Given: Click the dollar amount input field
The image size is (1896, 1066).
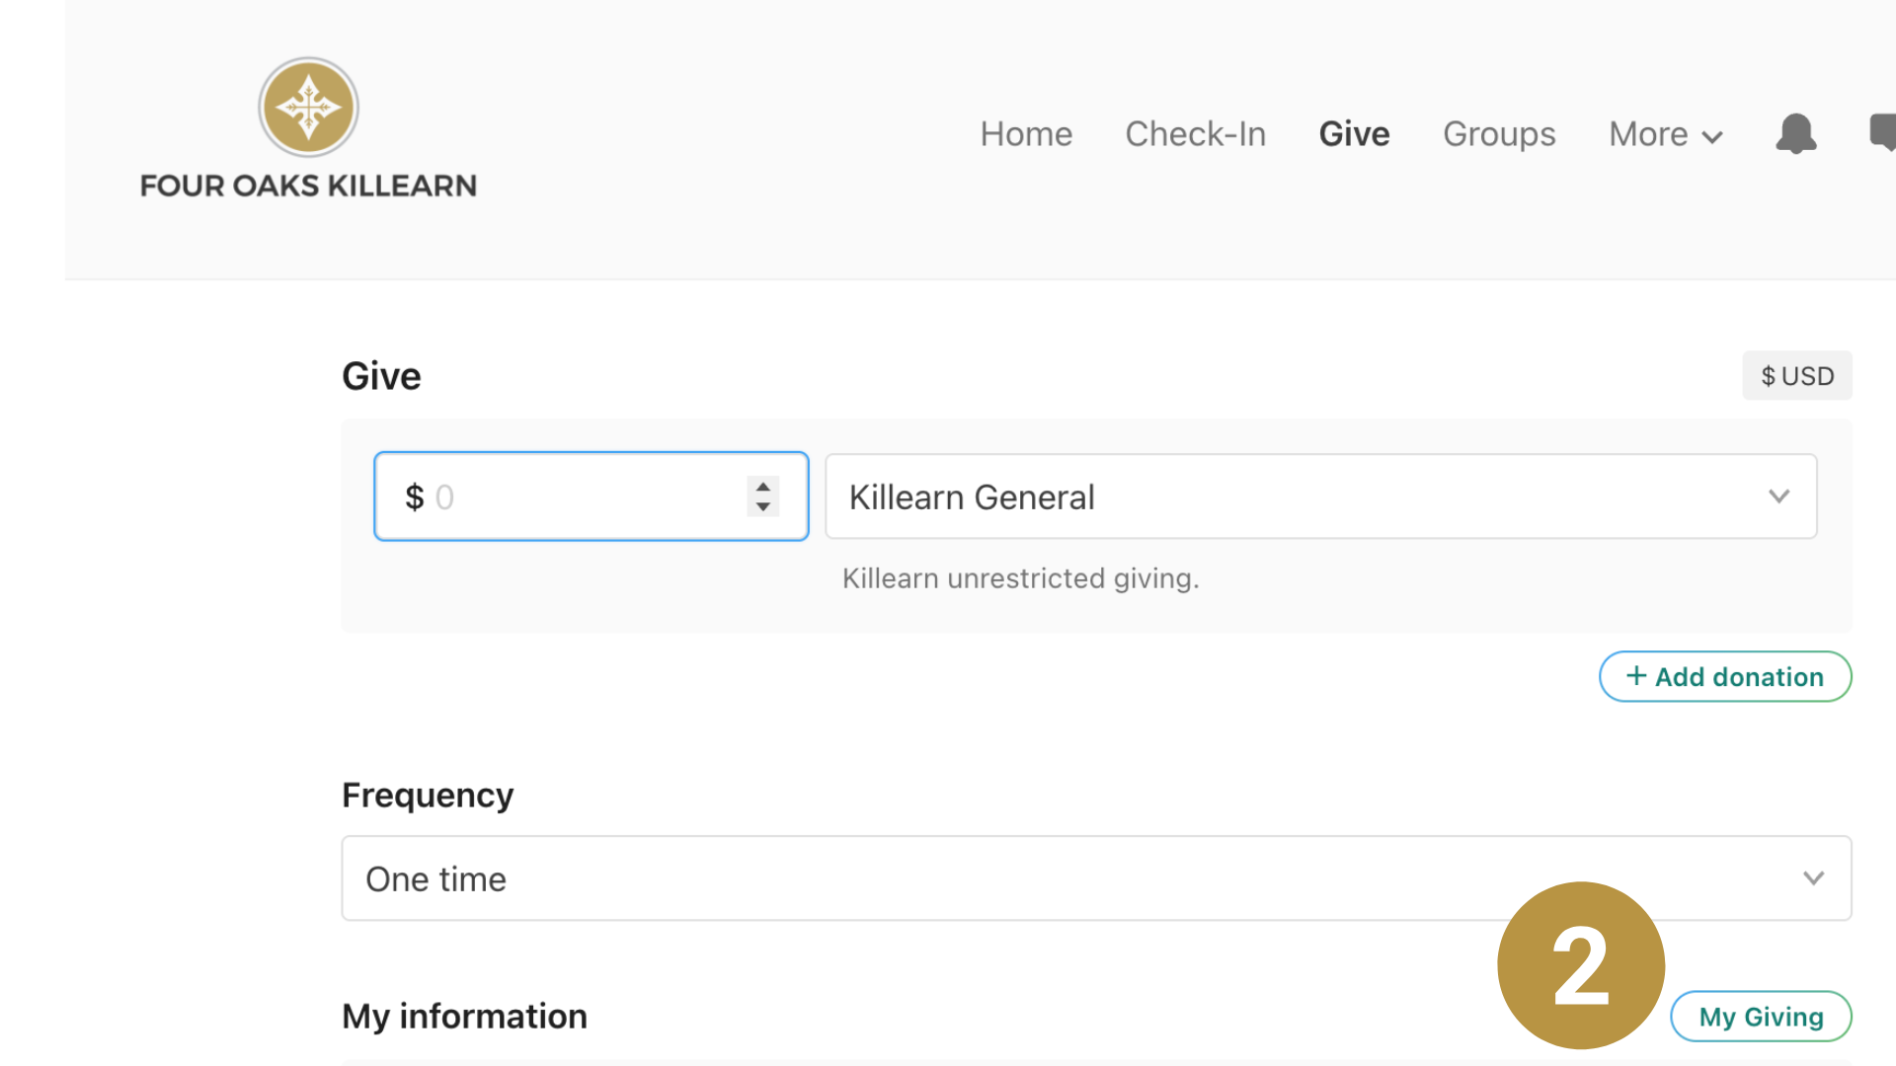Looking at the screenshot, I should point(583,496).
